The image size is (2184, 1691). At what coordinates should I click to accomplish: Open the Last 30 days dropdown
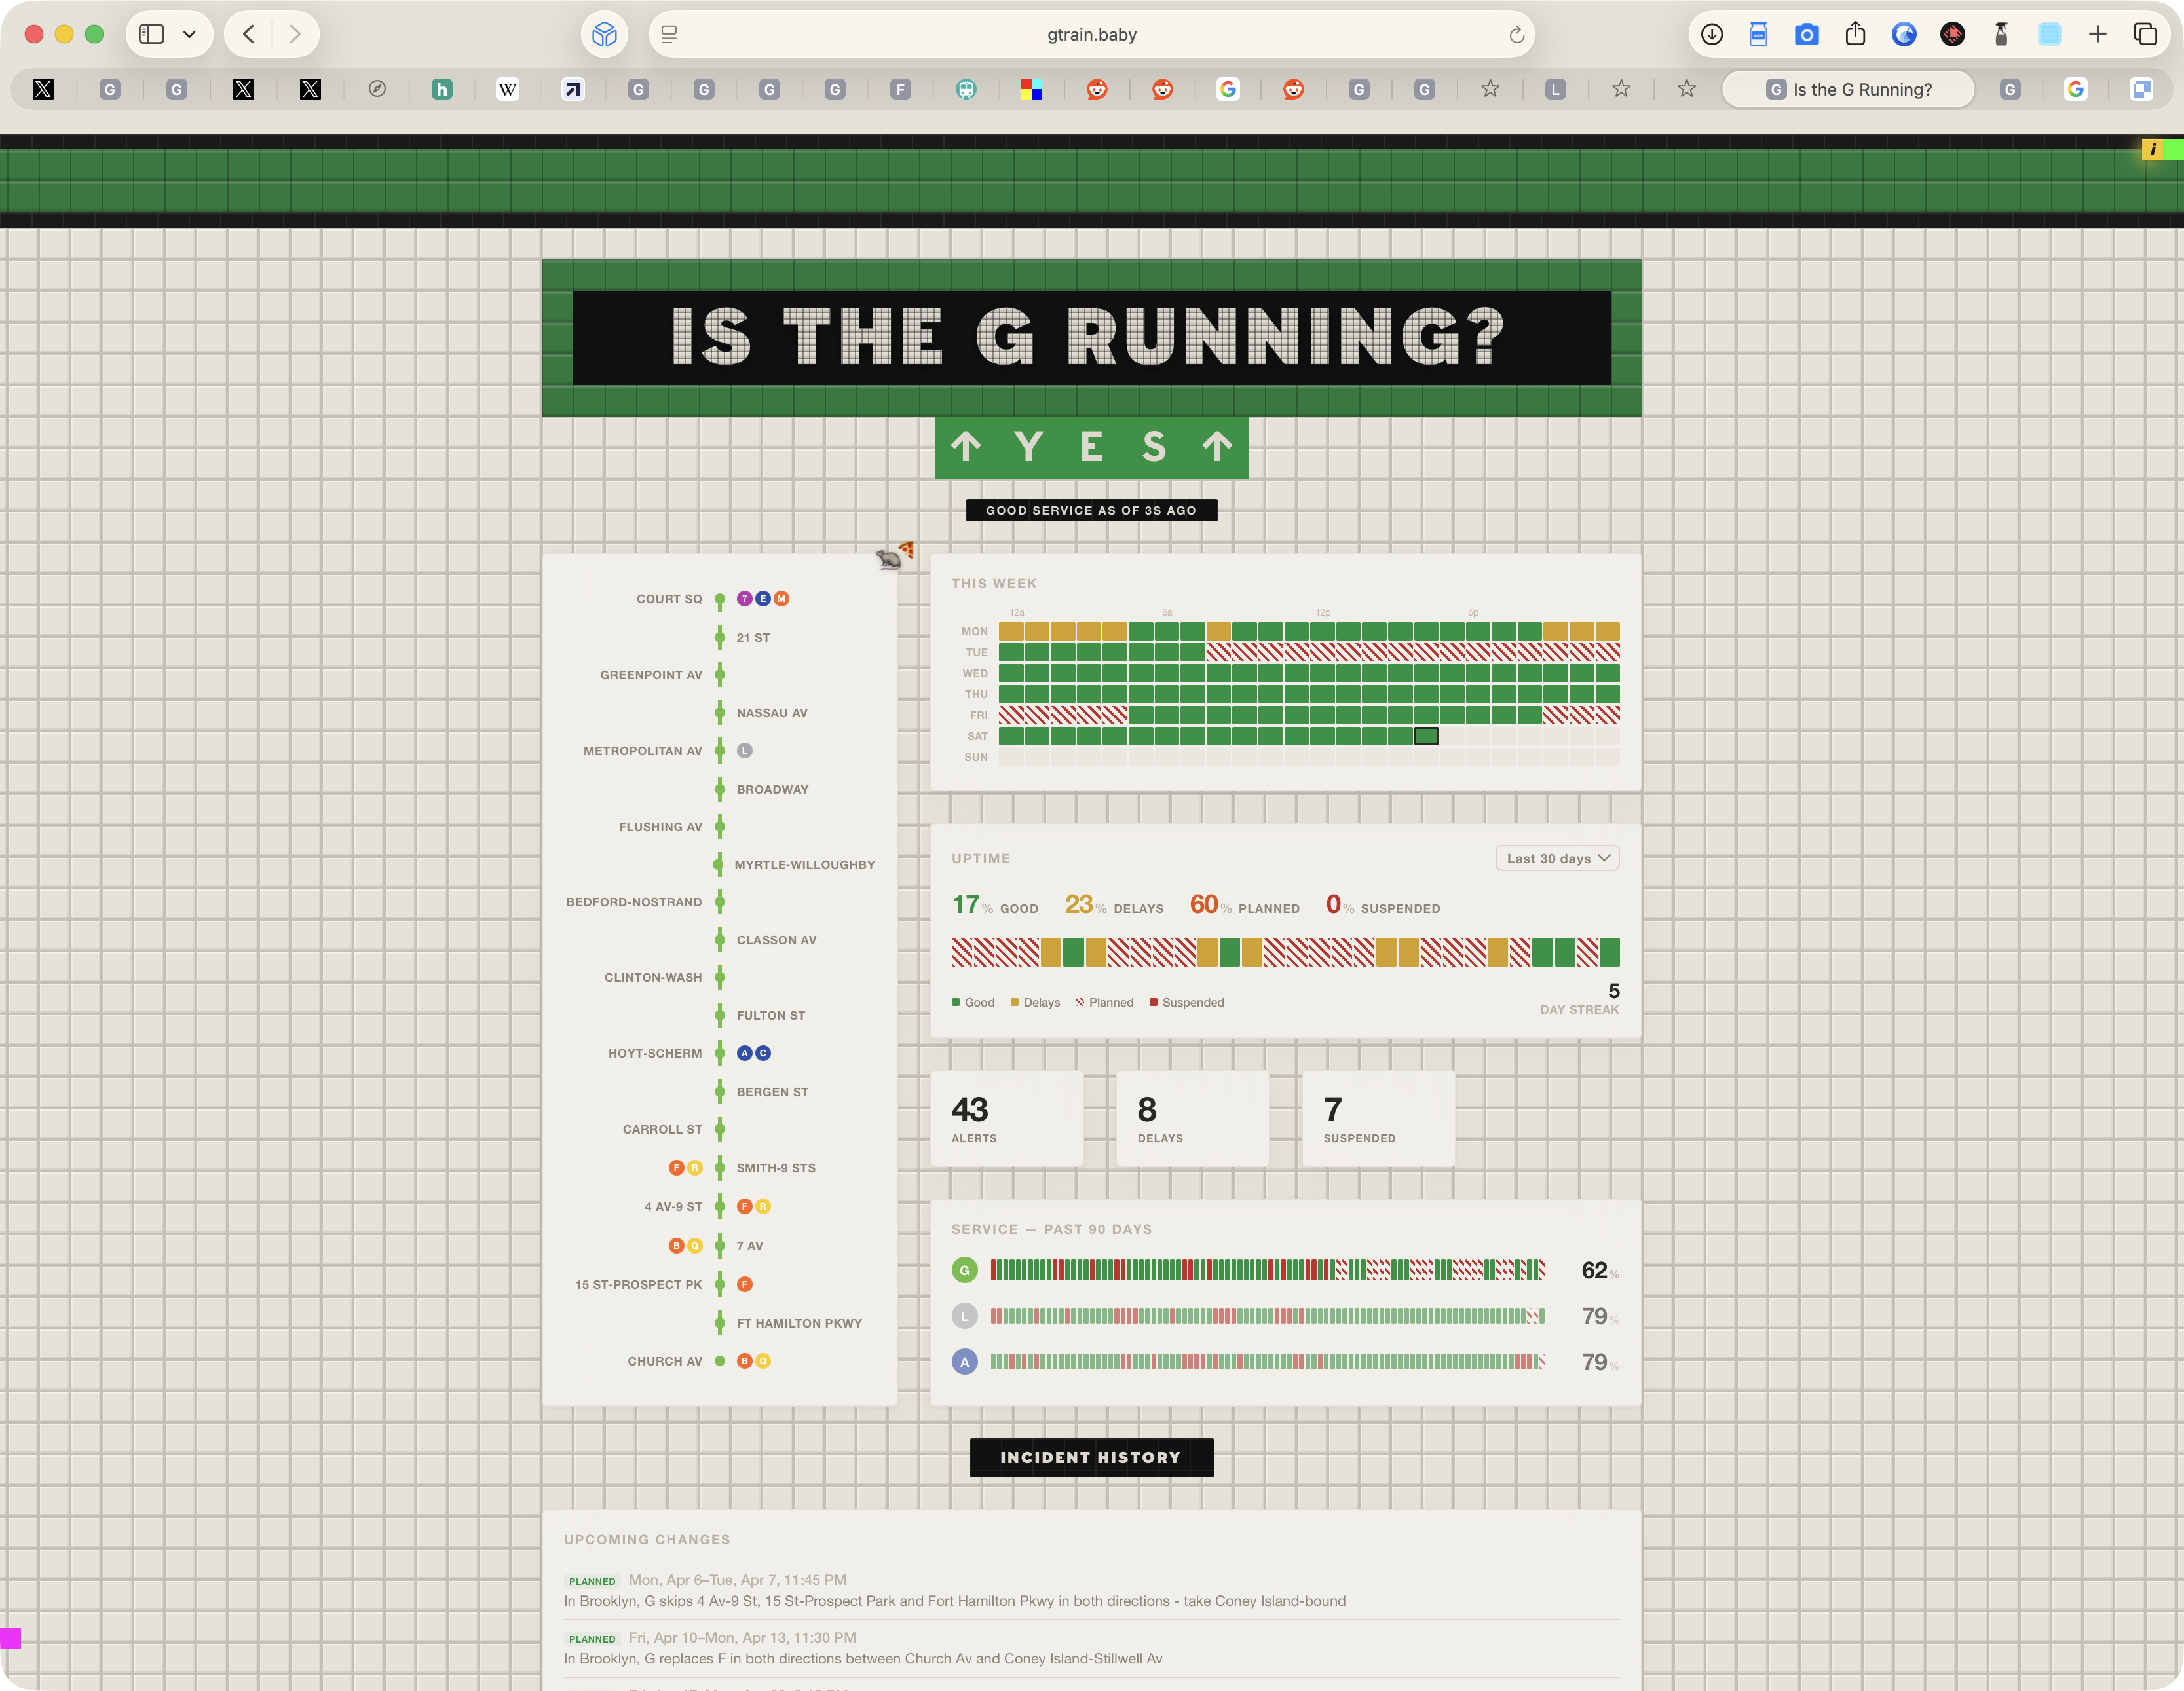point(1557,858)
